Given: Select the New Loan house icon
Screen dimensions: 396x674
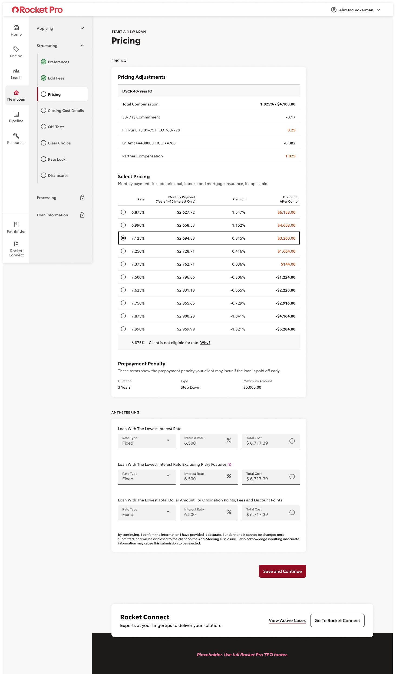Looking at the screenshot, I should 16,92.
